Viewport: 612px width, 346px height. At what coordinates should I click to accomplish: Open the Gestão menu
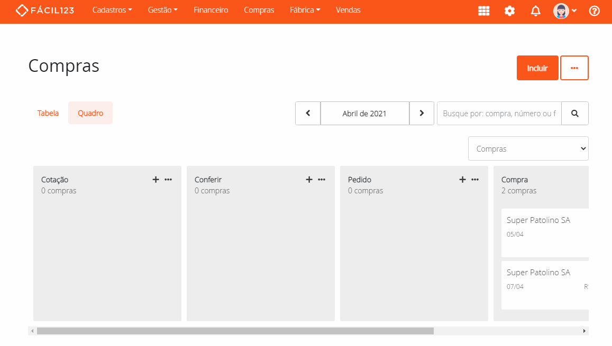coord(162,10)
